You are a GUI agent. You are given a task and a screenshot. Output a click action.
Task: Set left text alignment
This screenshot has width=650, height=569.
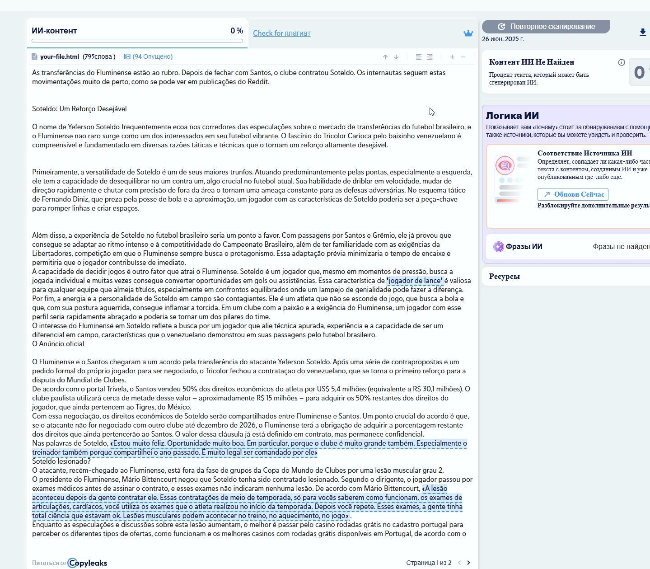pyautogui.click(x=419, y=57)
